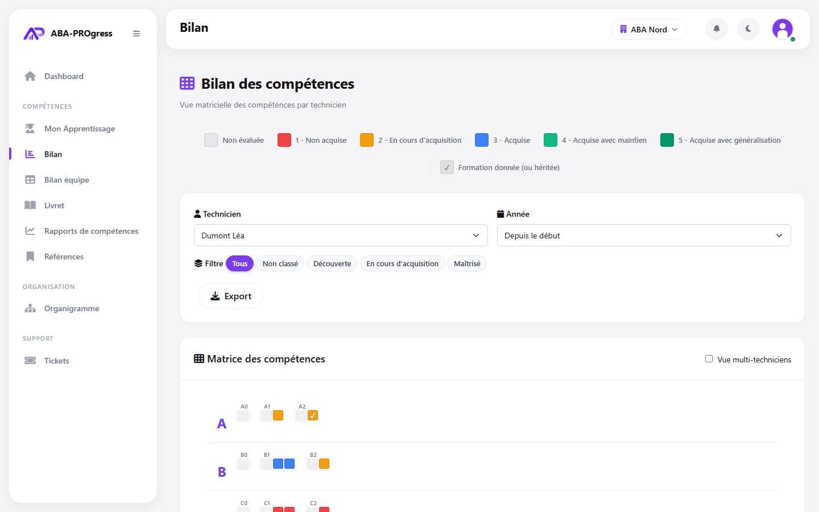Select the Découverte filter
The height and width of the screenshot is (512, 819).
(x=332, y=263)
